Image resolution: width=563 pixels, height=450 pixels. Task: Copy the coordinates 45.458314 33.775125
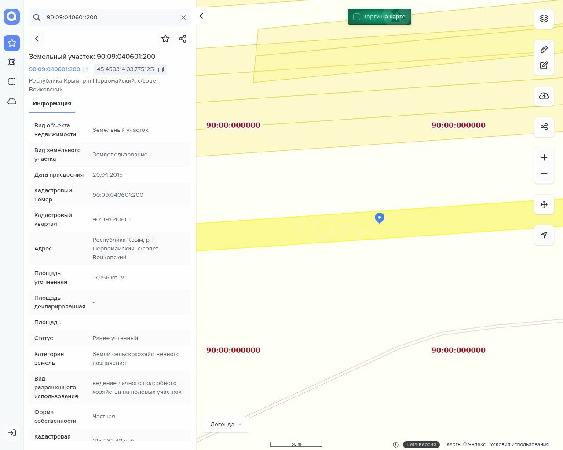(x=161, y=69)
